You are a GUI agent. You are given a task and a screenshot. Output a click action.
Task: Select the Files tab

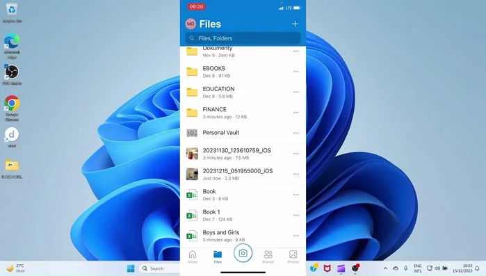tap(218, 257)
